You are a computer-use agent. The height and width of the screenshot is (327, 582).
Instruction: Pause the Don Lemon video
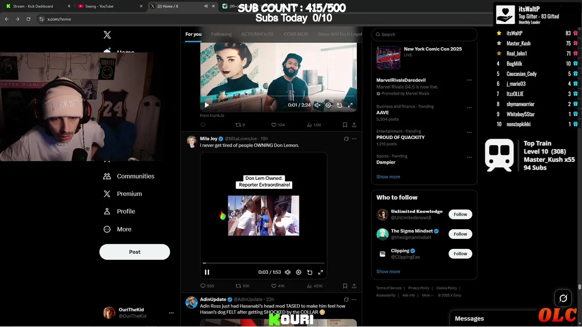207,272
